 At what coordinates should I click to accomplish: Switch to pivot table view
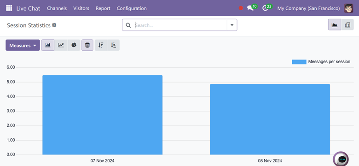pyautogui.click(x=347, y=25)
